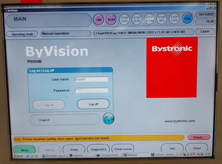Focus the Password input field
The width and height of the screenshot is (222, 164).
[x=91, y=90]
